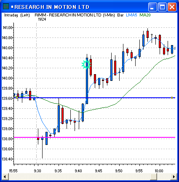The width and height of the screenshot is (179, 182).
Task: Click the Bar chart type label
Action: click(x=120, y=15)
